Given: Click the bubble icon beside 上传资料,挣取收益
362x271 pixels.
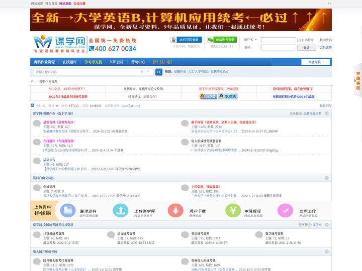Looking at the screenshot, I should [x=185, y=188].
